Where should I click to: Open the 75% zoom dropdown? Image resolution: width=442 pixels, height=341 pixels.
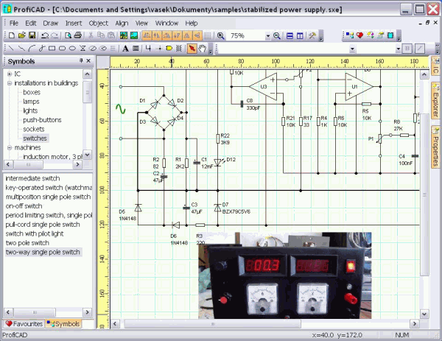click(x=268, y=36)
